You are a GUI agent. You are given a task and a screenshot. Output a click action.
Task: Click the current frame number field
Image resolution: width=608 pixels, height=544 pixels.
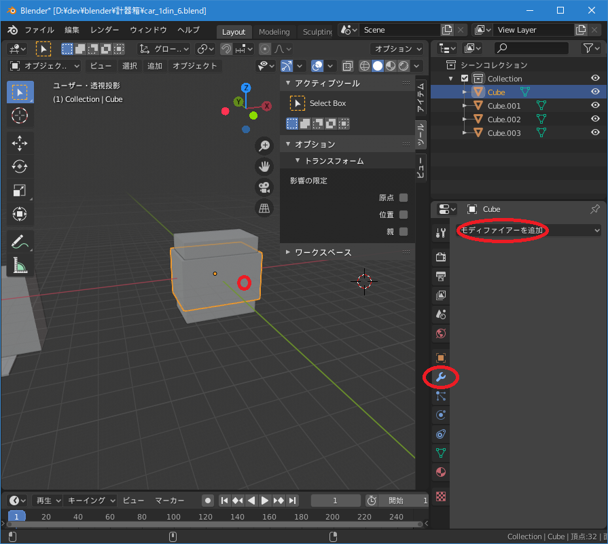(x=335, y=501)
